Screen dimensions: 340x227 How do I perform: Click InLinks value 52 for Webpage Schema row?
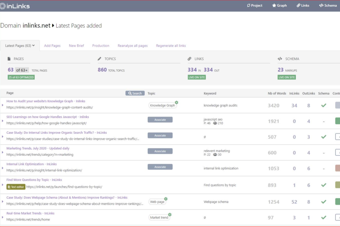[x=294, y=202]
